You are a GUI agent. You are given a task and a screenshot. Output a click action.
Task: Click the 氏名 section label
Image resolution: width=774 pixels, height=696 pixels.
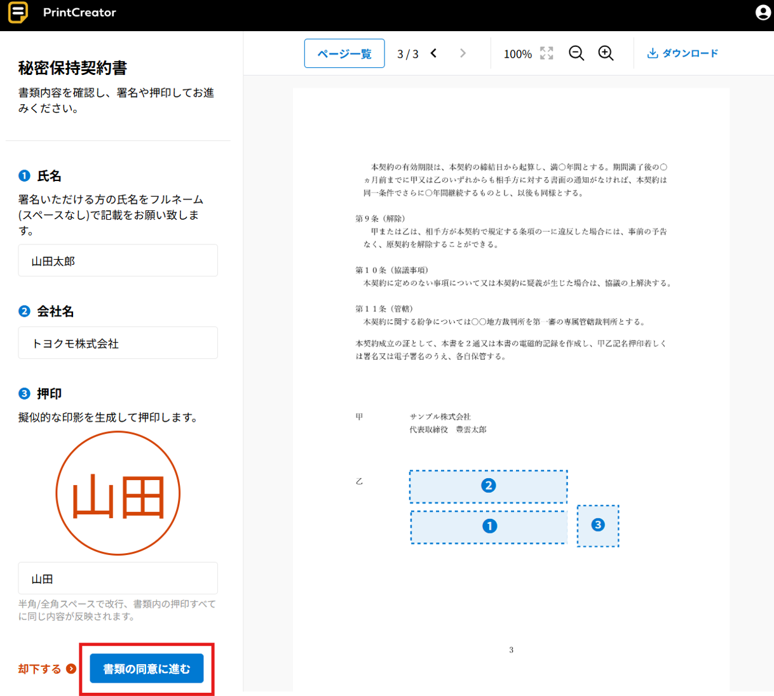tap(49, 176)
